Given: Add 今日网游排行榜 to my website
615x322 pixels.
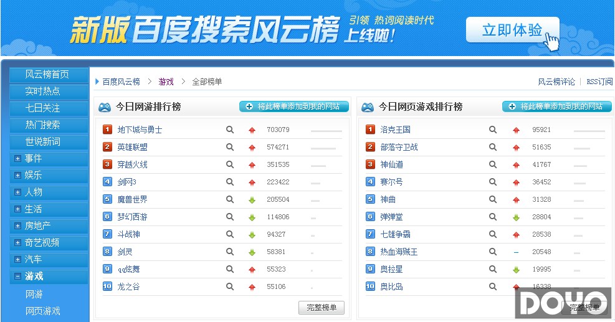Looking at the screenshot, I should point(293,107).
